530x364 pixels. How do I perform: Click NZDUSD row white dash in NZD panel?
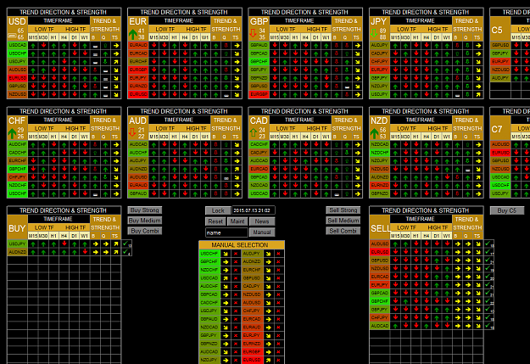[468, 170]
